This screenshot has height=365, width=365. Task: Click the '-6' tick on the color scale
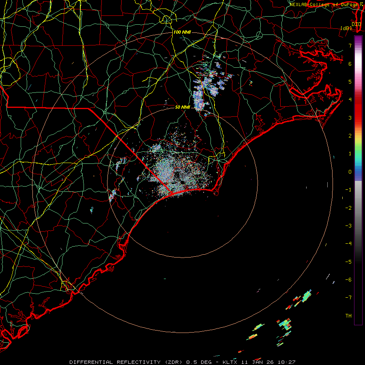348,280
